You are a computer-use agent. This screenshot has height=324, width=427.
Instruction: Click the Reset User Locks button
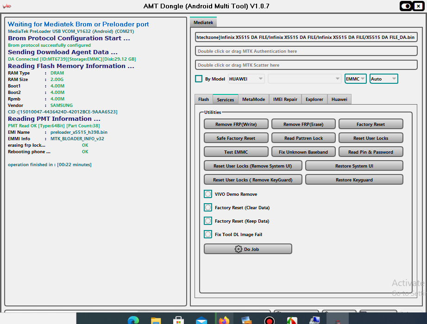(x=370, y=138)
